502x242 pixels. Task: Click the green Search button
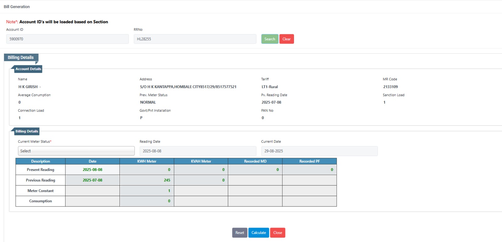(270, 39)
